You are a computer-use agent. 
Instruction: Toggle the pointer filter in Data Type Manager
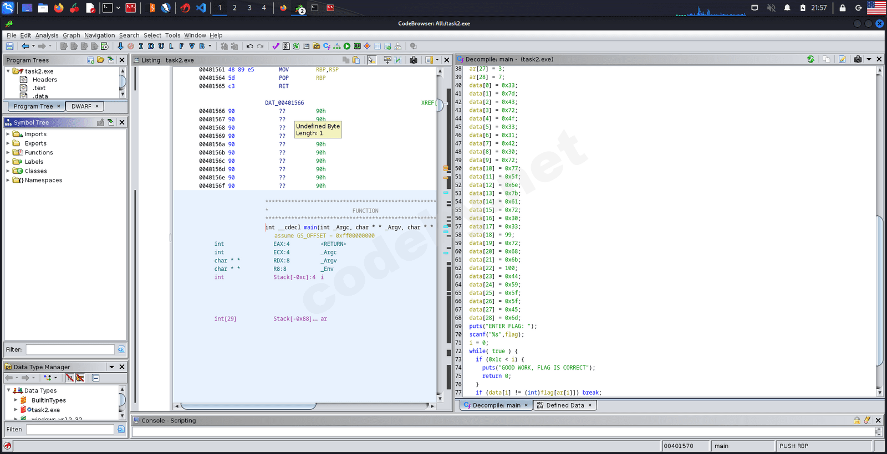[80, 378]
